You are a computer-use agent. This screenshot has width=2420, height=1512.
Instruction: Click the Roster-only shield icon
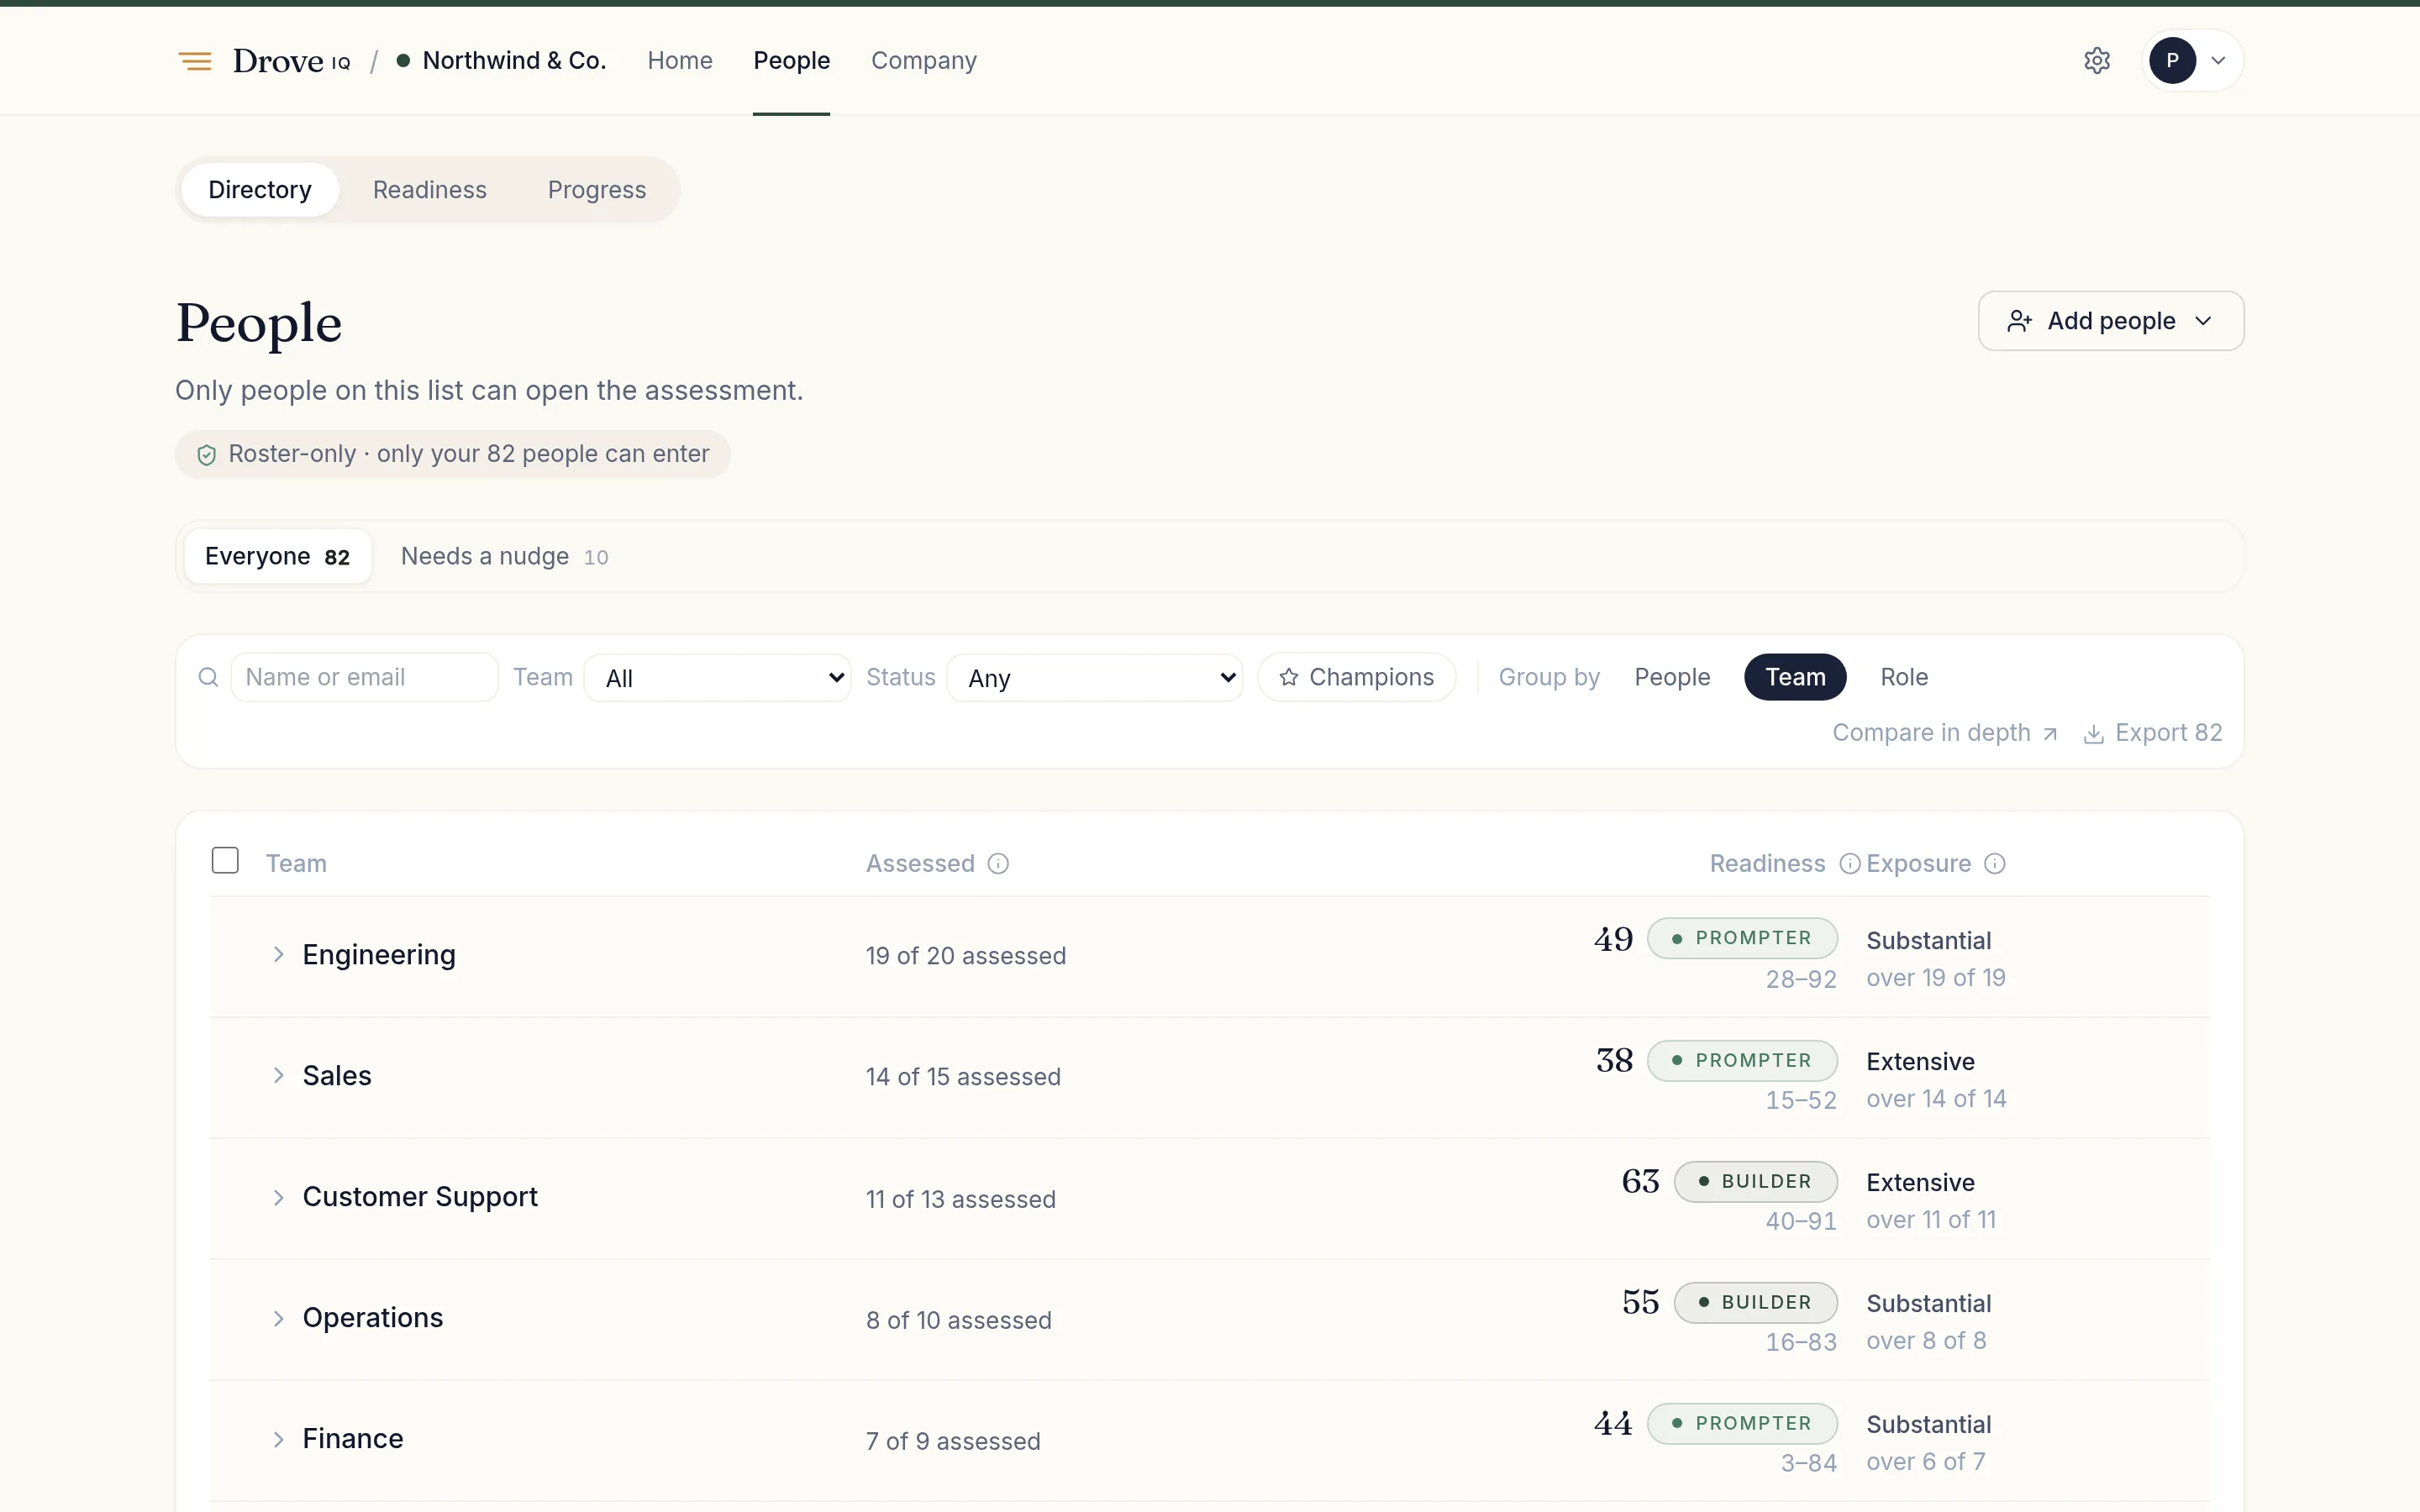207,455
